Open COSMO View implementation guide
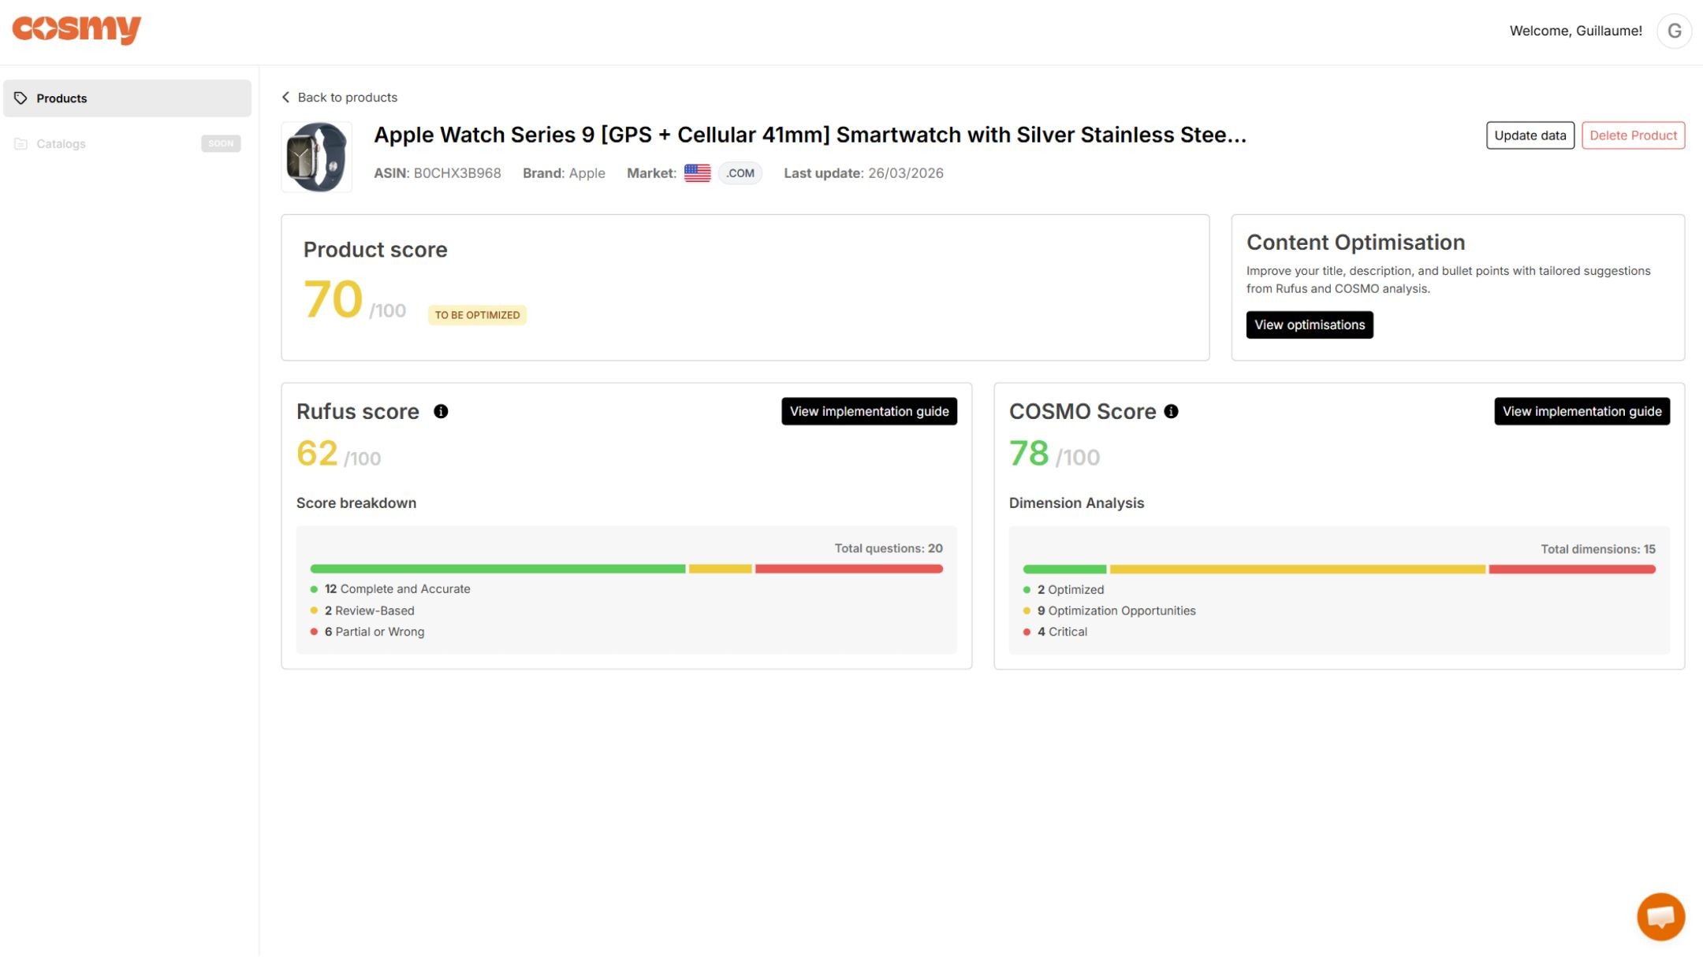This screenshot has width=1703, height=957. [x=1582, y=411]
